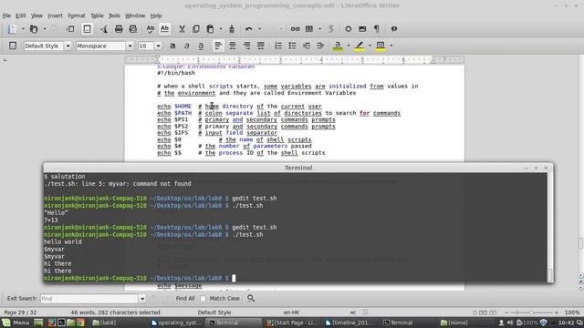
Task: Toggle Center Horizontally alignment
Action: point(233,46)
